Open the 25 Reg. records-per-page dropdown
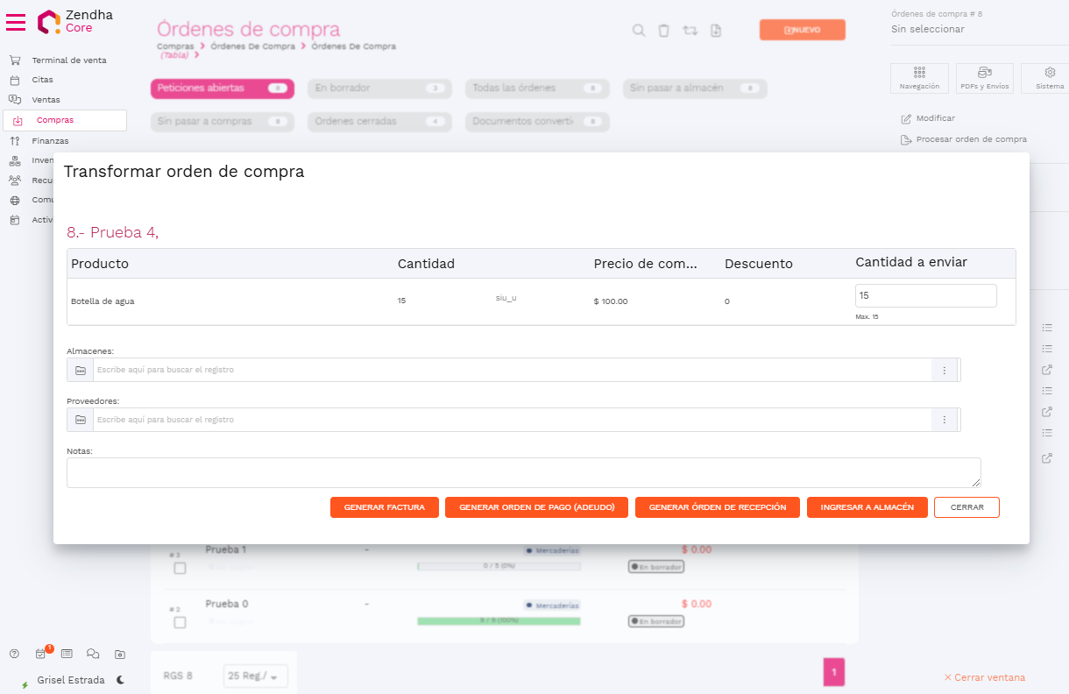 coord(255,676)
